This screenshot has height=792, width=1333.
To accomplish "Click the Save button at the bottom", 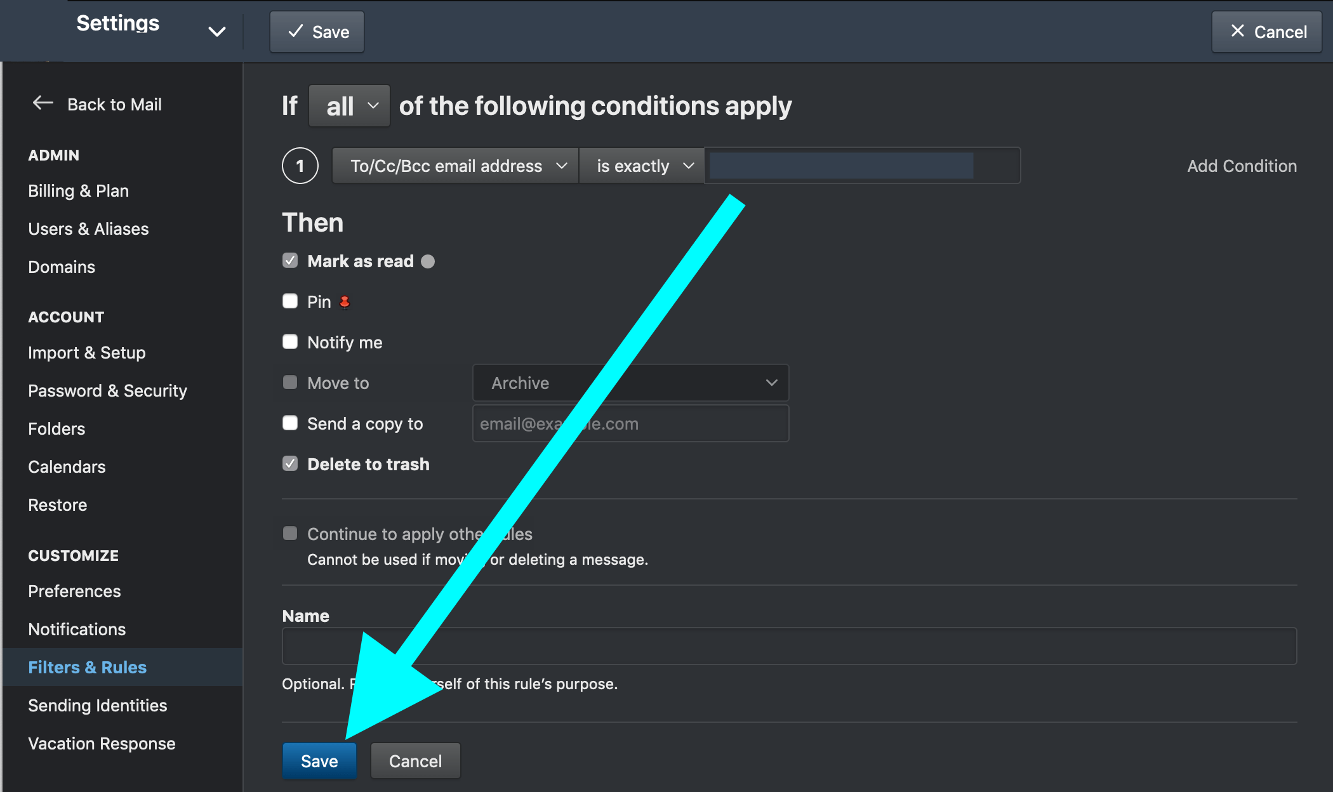I will pyautogui.click(x=319, y=760).
